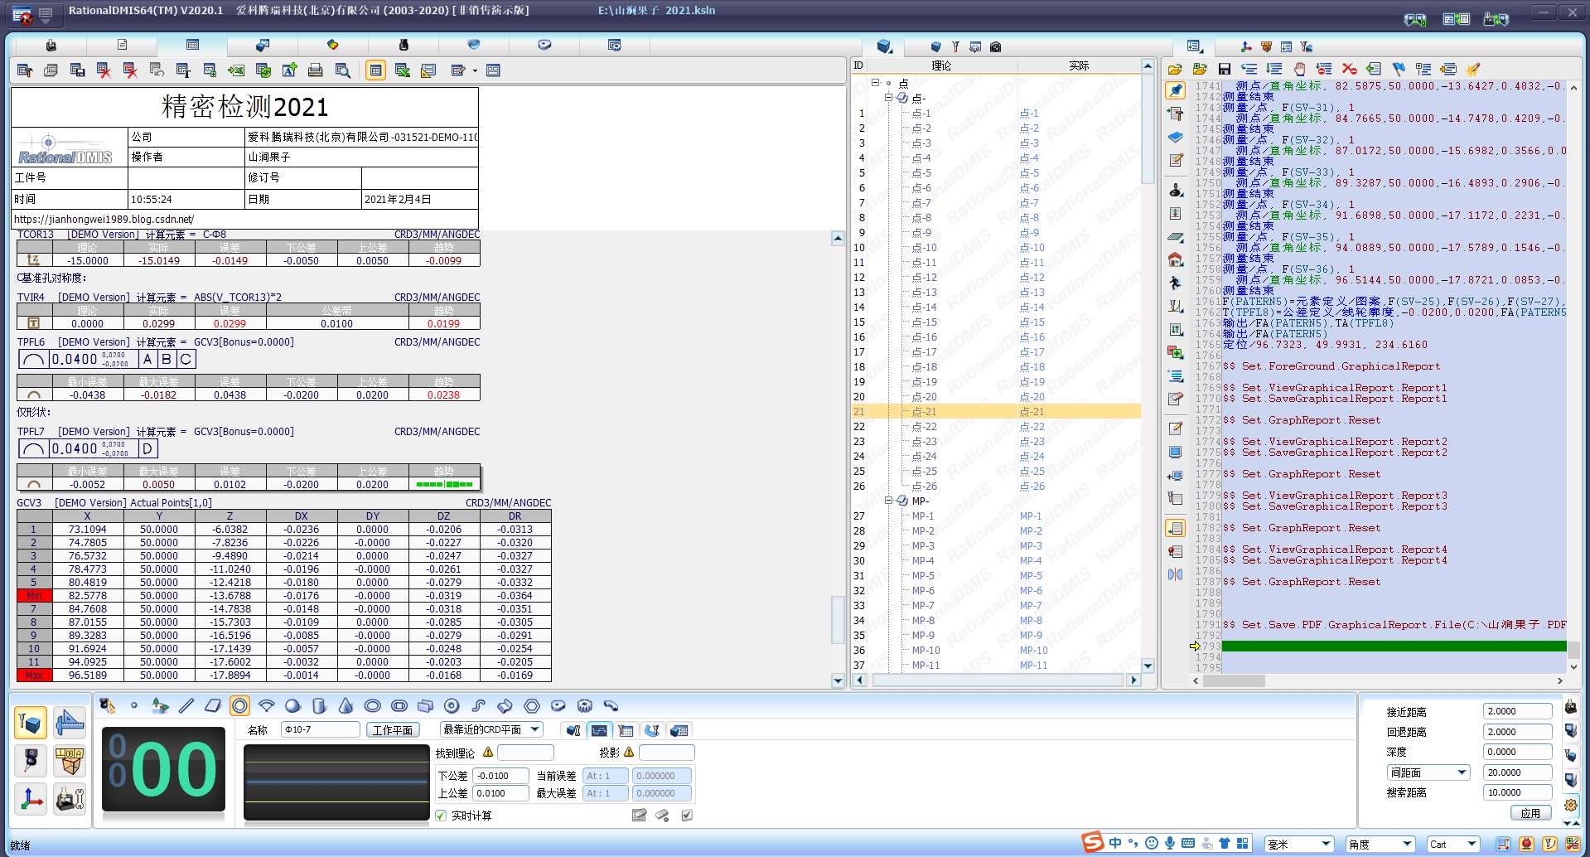Open dropdown arrow next to report edit icon

click(x=475, y=70)
